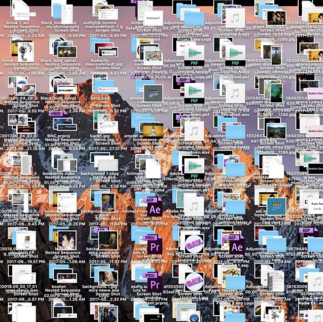
Task: Click the 3_mixdown.wav audio file icon
Action: coord(194,206)
